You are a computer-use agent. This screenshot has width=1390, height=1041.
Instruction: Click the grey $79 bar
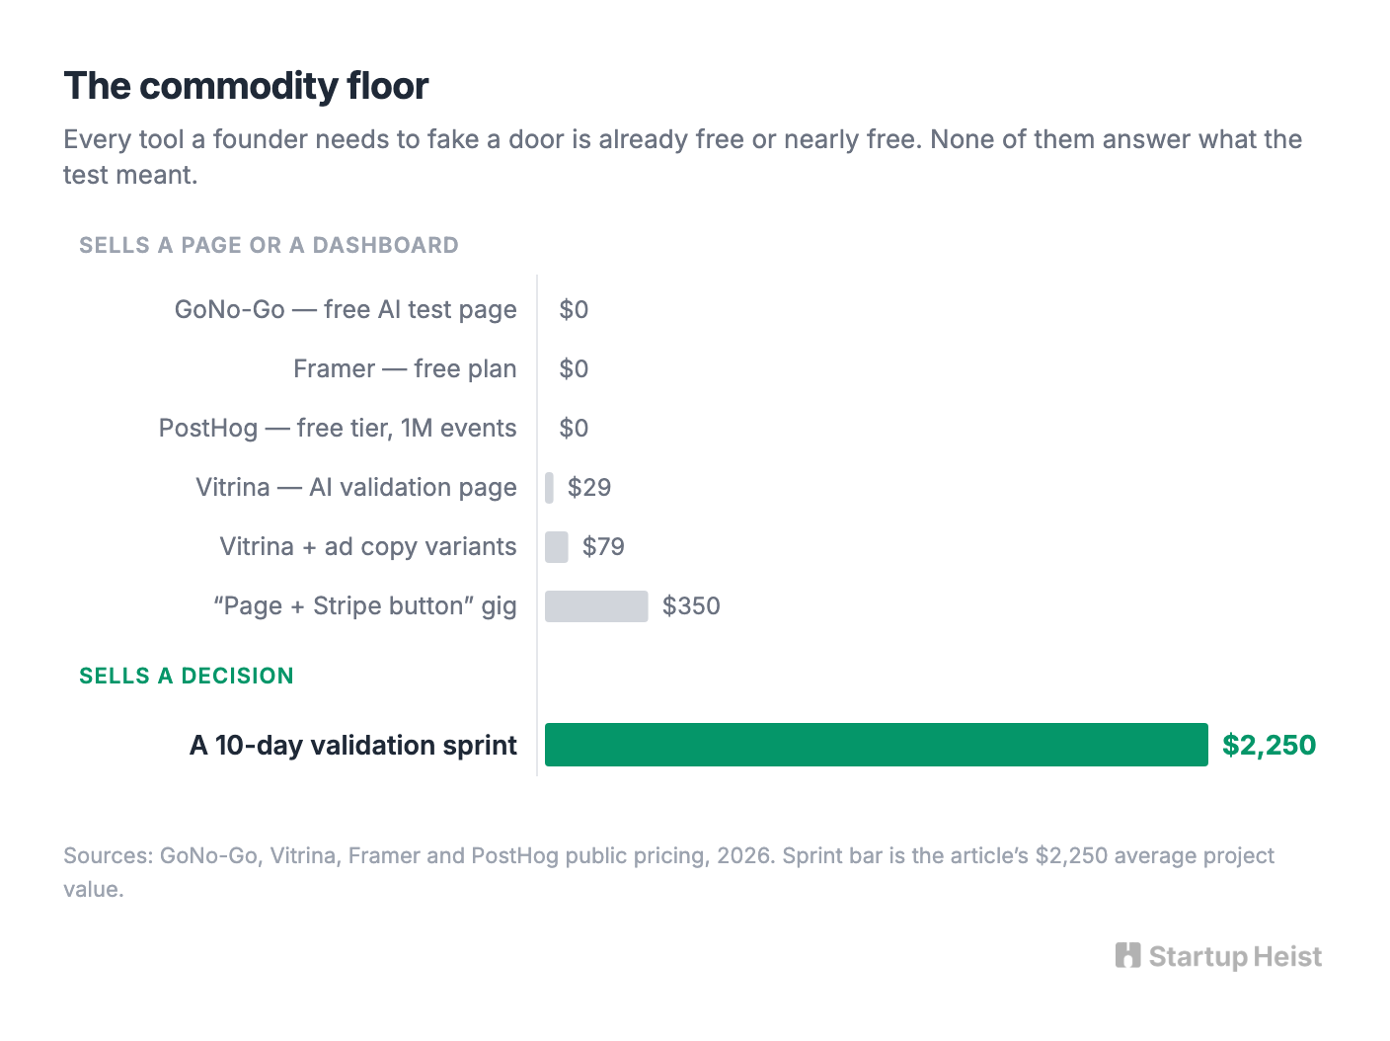[x=557, y=547]
